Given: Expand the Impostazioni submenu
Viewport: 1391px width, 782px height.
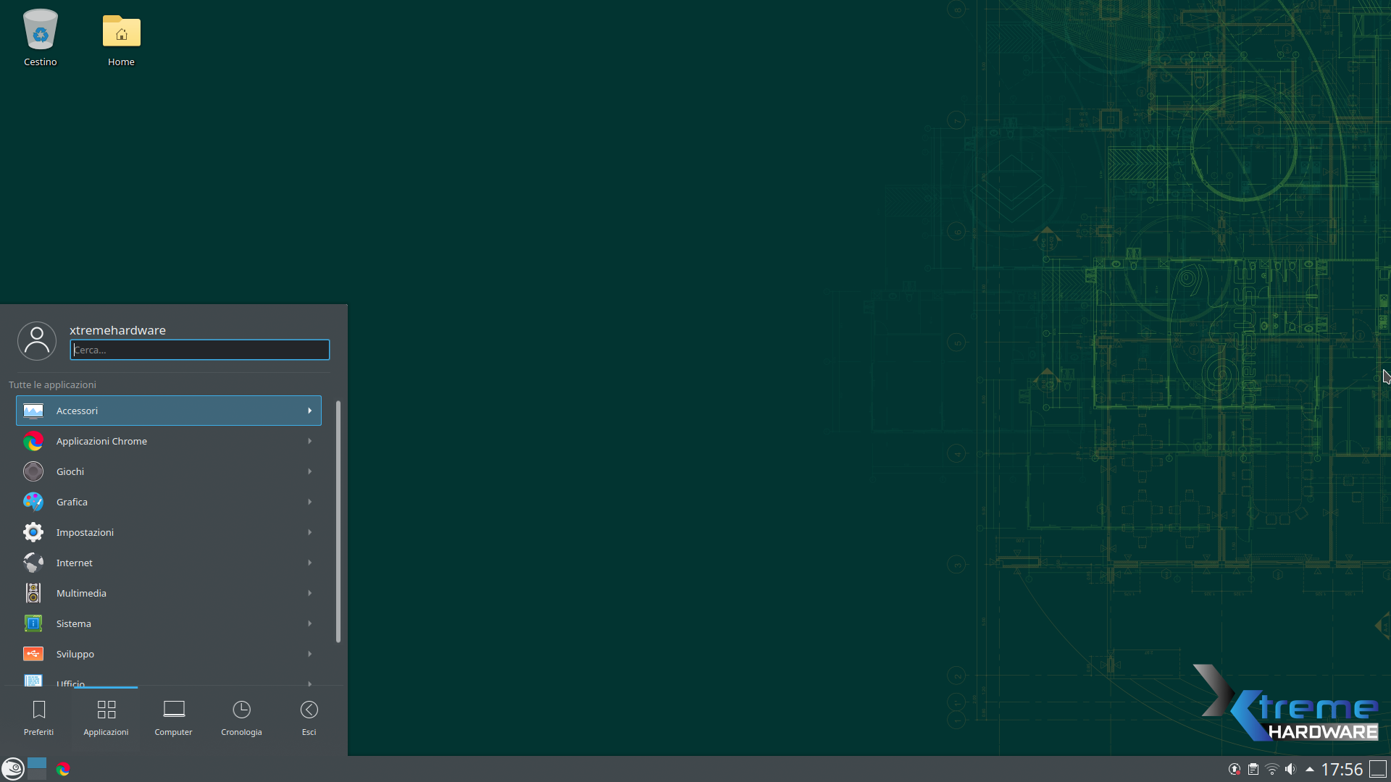Looking at the screenshot, I should 168,532.
